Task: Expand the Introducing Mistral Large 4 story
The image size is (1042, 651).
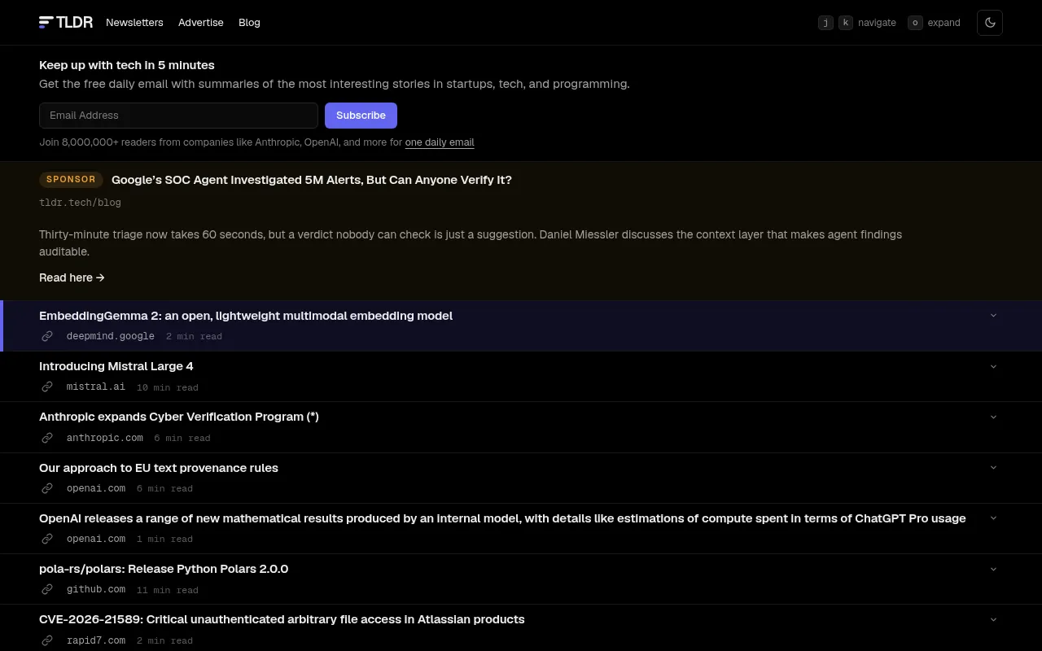Action: pos(993,366)
